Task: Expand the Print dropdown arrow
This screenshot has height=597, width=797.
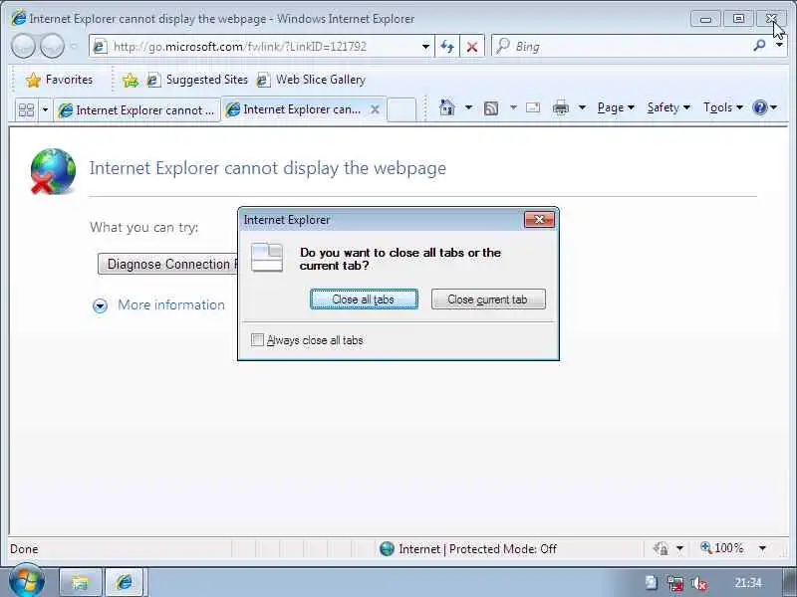Action: pos(582,107)
